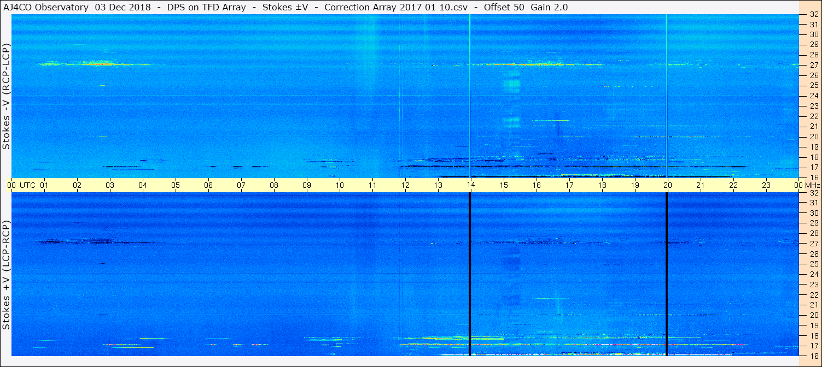Viewport: 822px width, 367px height.
Task: Click the 14 UTC hour marker on time axis
Action: tap(471, 185)
